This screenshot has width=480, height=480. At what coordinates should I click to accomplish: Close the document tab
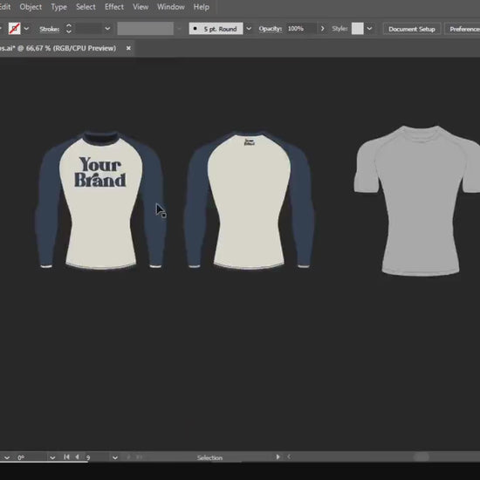[128, 48]
